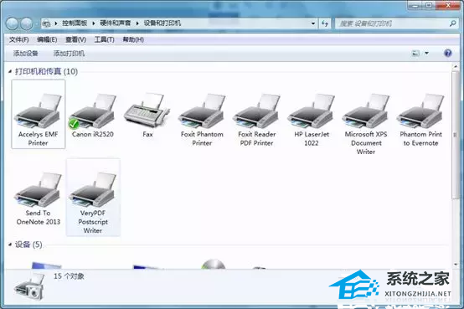Select the Canon iR2520 default printer
Image resolution: width=464 pixels, height=309 pixels.
click(93, 116)
